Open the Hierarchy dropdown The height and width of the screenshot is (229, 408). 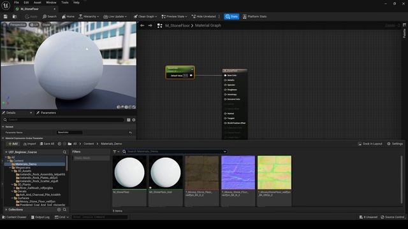coord(89,17)
